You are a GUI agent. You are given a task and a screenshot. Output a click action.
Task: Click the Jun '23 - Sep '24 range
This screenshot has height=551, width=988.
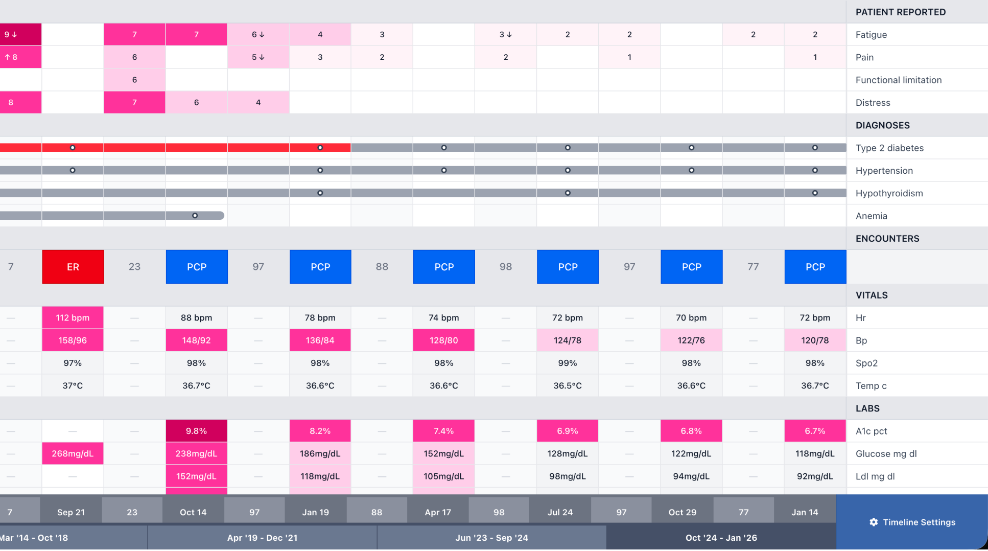(491, 538)
